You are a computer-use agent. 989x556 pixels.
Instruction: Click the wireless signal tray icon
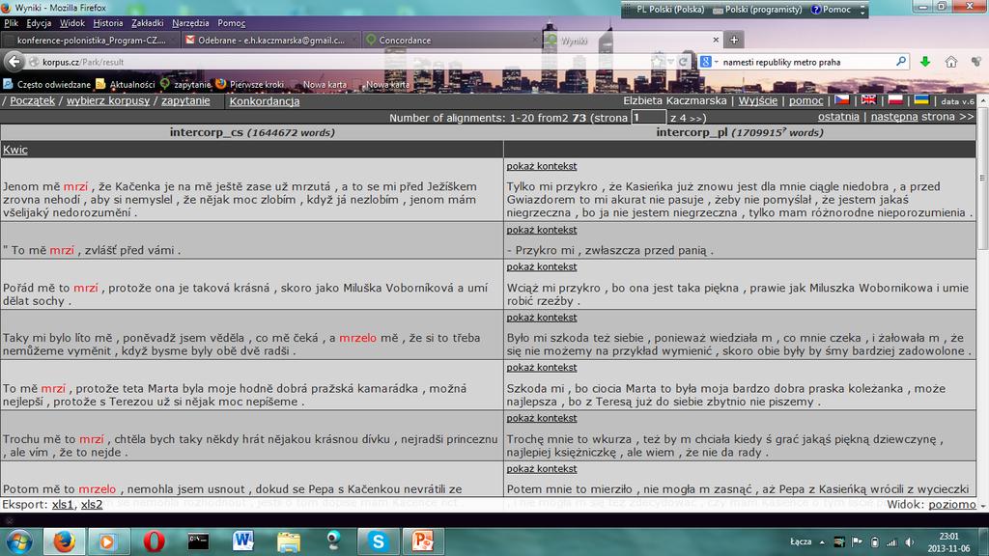(891, 542)
